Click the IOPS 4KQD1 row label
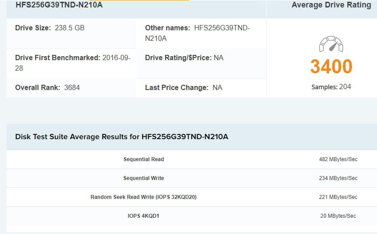The height and width of the screenshot is (234, 377). click(x=143, y=216)
